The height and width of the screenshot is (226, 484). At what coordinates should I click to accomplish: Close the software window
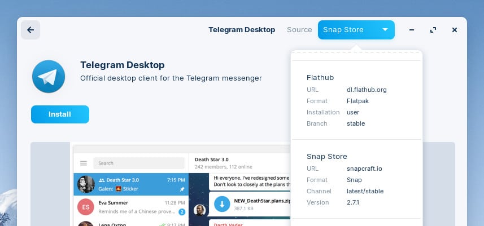pos(455,30)
